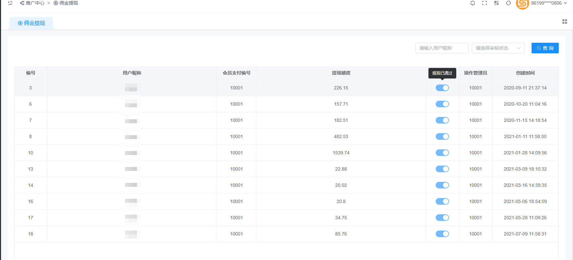Select the 佣金提现 tab
573x260 pixels.
(32, 23)
